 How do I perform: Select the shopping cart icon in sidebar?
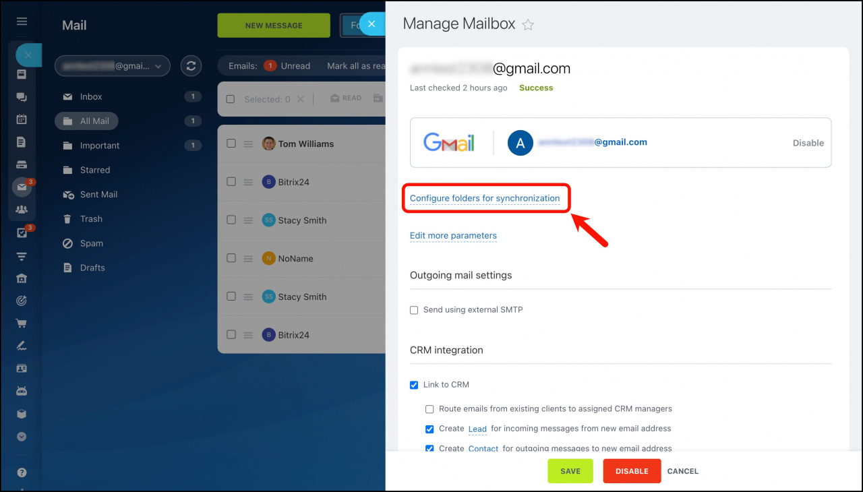pyautogui.click(x=21, y=323)
